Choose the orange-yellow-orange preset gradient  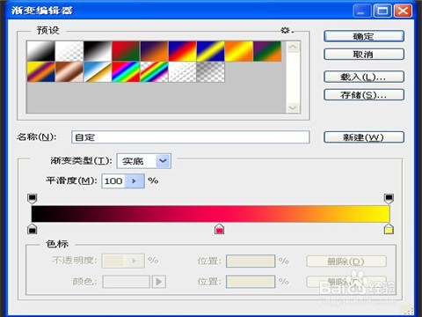[x=239, y=51]
